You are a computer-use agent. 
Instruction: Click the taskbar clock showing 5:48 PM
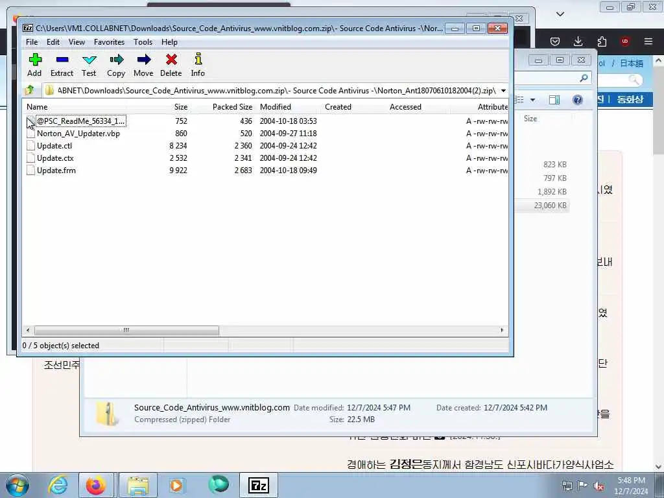(631, 486)
